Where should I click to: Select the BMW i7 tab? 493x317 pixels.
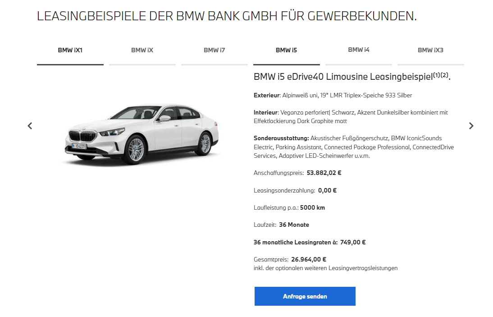coord(214,51)
